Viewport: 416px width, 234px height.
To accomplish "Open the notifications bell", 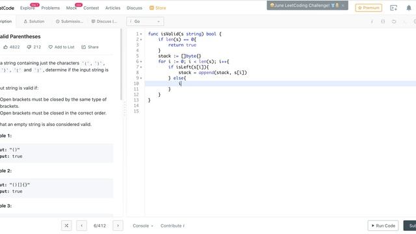I will (x=409, y=8).
